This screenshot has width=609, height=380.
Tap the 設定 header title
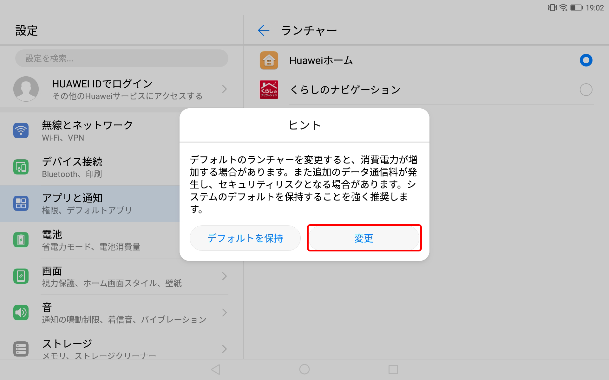(x=27, y=31)
